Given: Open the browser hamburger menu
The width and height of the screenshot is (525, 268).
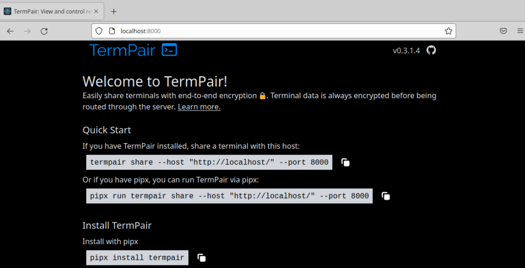Looking at the screenshot, I should (520, 31).
